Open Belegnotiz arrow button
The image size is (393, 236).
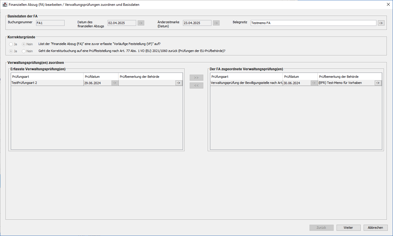coord(381,23)
